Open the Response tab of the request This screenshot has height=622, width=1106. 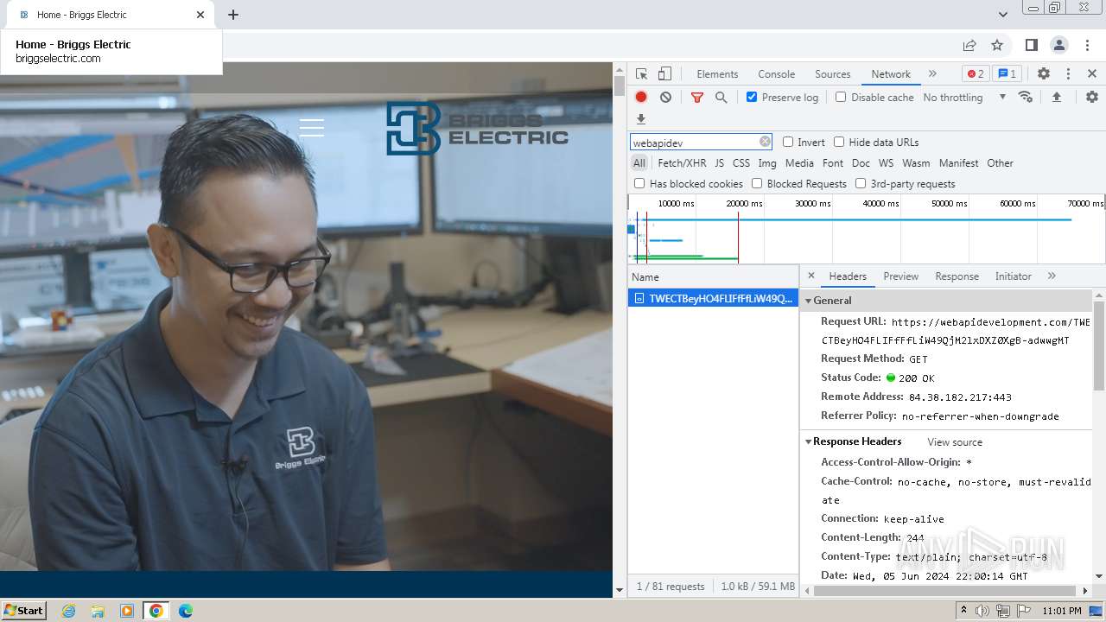pos(957,276)
